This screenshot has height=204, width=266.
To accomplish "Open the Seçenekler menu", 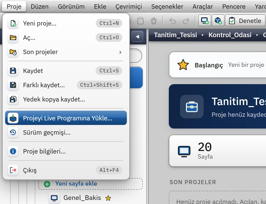I will click(167, 7).
